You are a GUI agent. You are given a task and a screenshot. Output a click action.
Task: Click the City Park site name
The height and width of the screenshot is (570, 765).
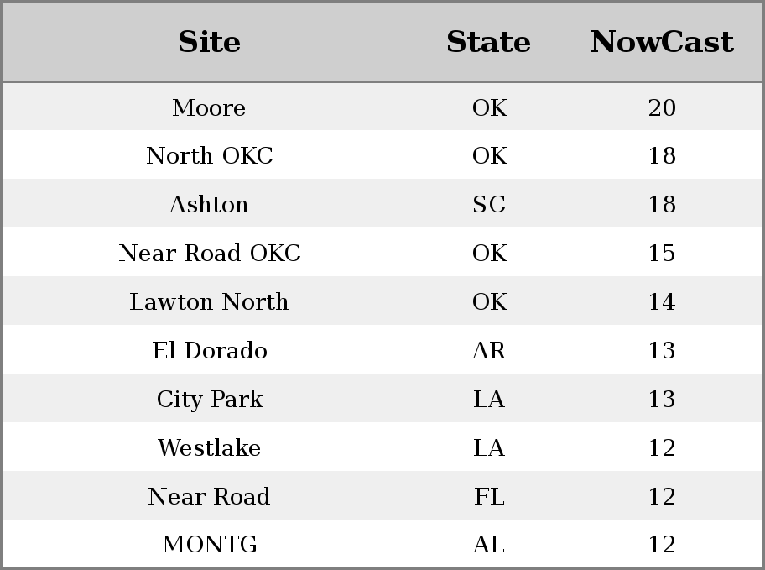click(210, 400)
